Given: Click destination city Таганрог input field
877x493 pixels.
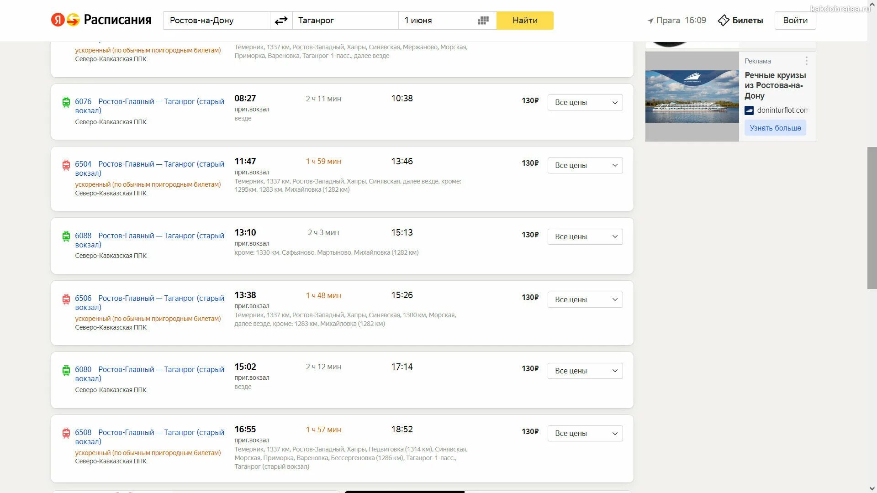Looking at the screenshot, I should pyautogui.click(x=344, y=21).
